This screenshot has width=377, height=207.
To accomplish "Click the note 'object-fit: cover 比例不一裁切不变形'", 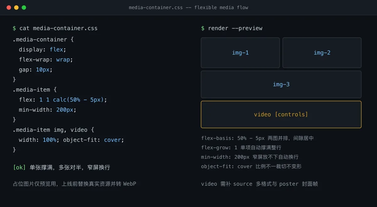I will (x=251, y=166).
